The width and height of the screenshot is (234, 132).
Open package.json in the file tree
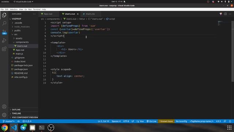click(21, 69)
